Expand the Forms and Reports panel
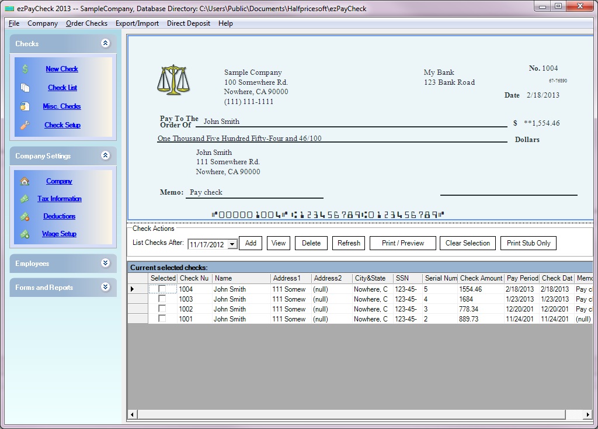 tap(105, 287)
